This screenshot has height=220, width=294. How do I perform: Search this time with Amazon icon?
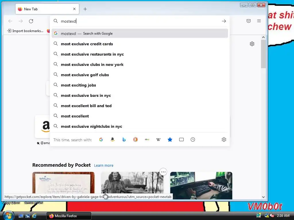coord(113,140)
